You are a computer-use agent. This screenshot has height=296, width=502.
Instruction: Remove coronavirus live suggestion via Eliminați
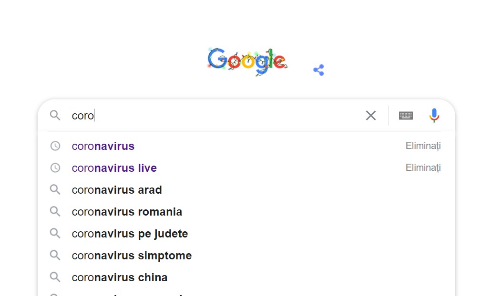point(423,168)
